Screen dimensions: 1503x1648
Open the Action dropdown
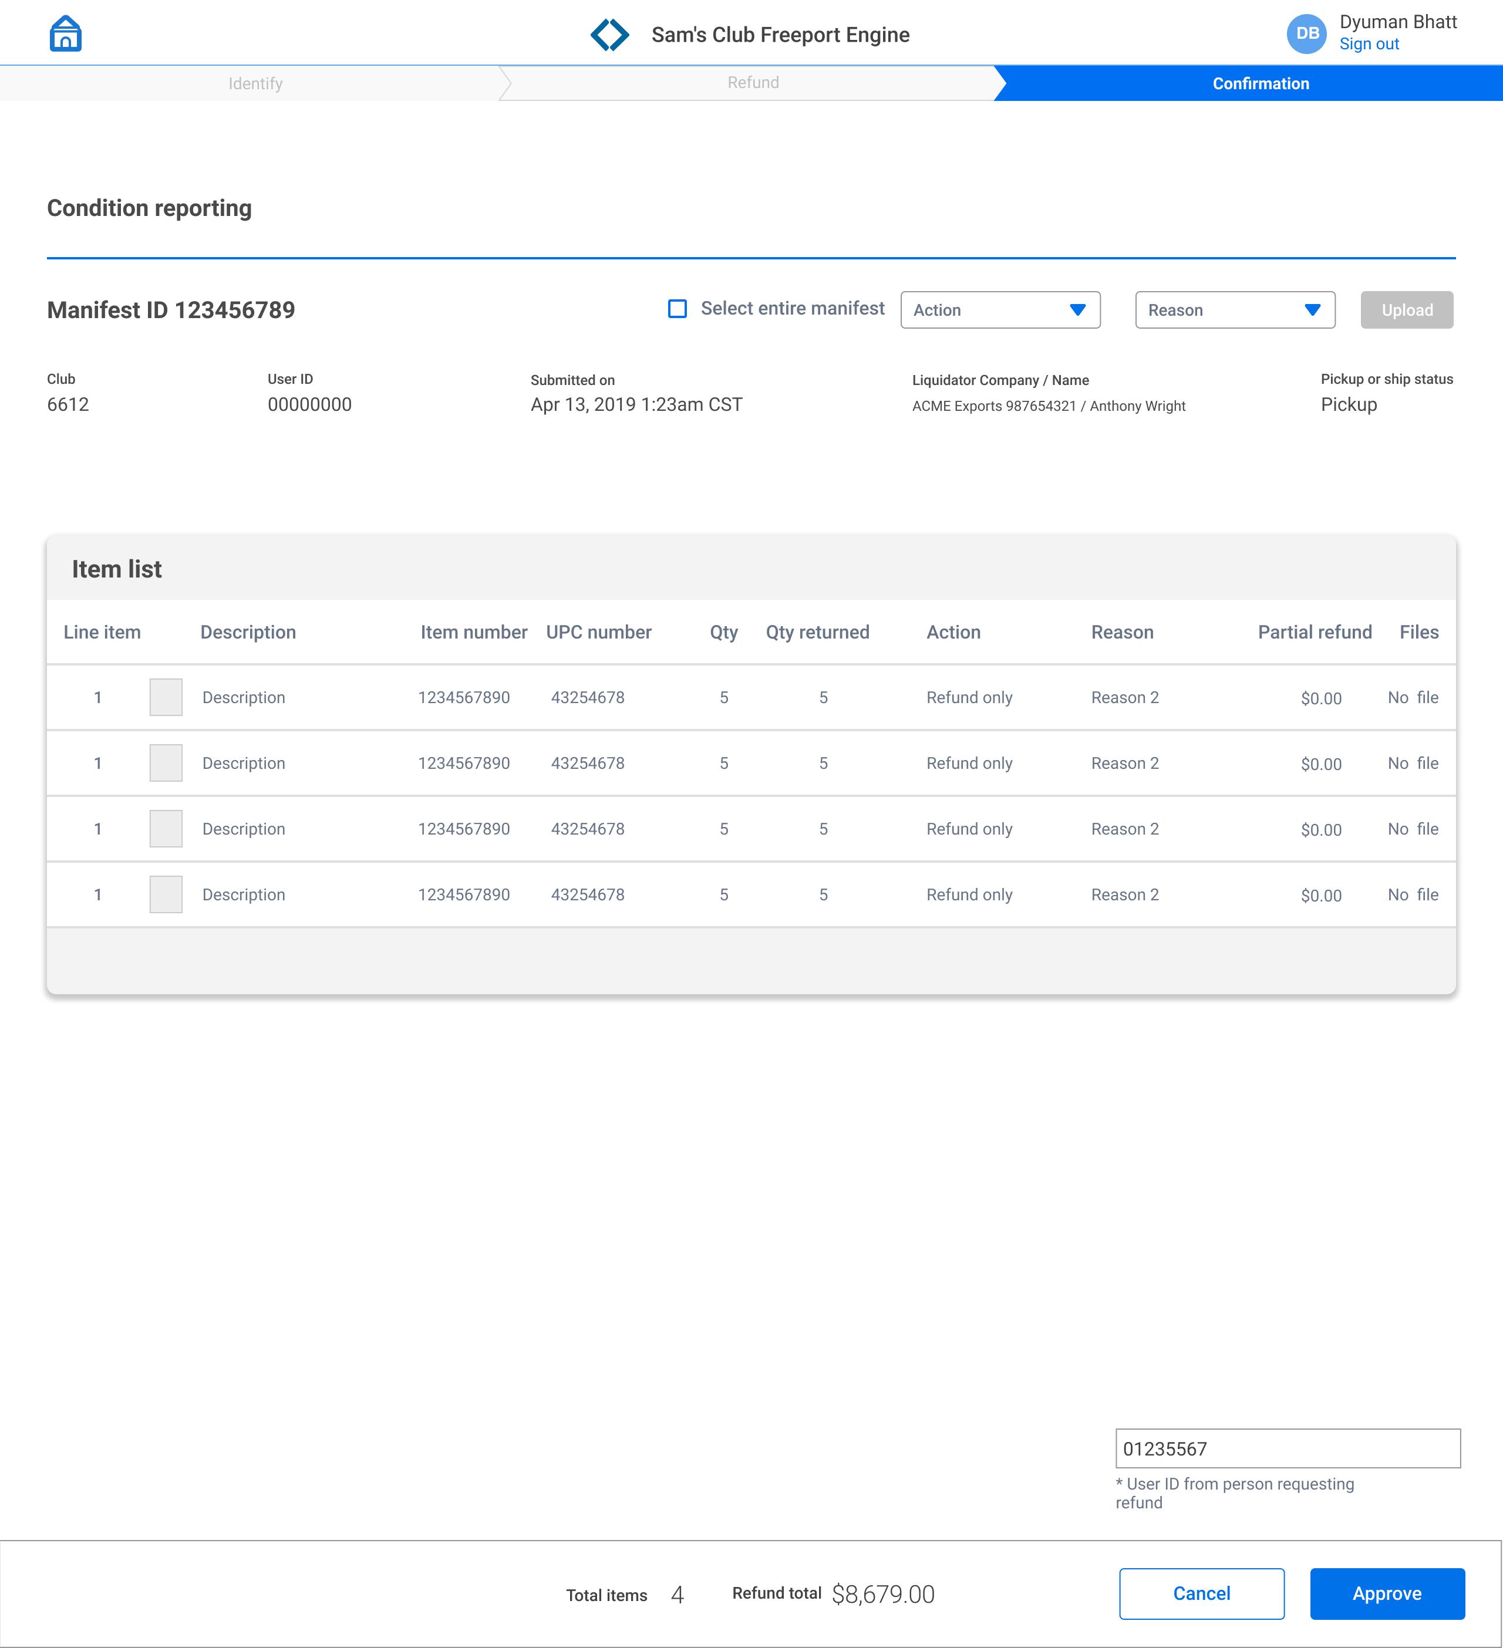pos(1000,310)
